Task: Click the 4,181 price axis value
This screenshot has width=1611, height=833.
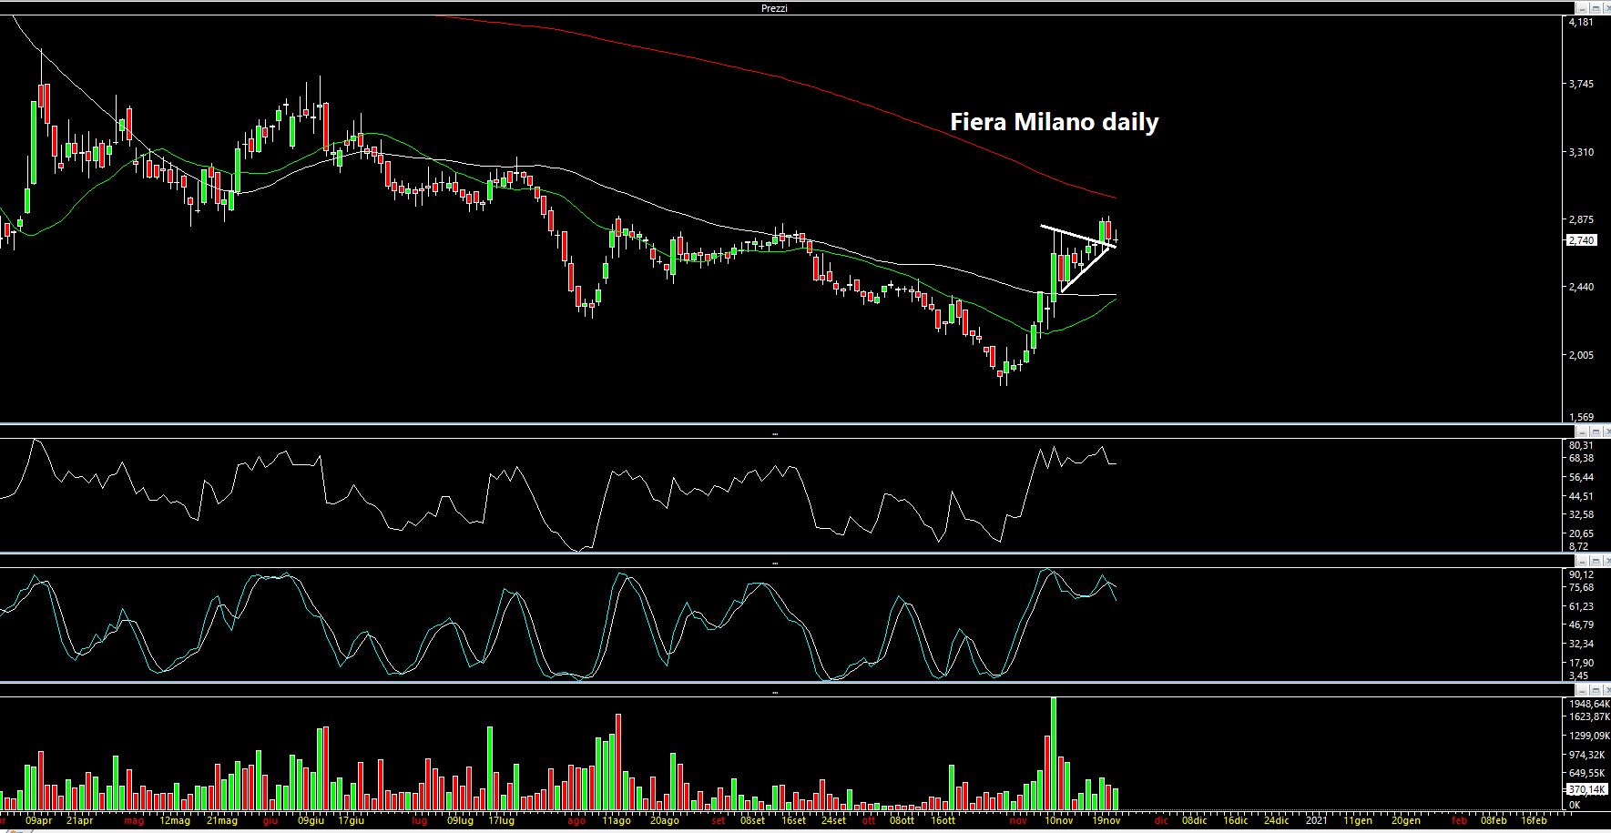Action: click(1581, 22)
